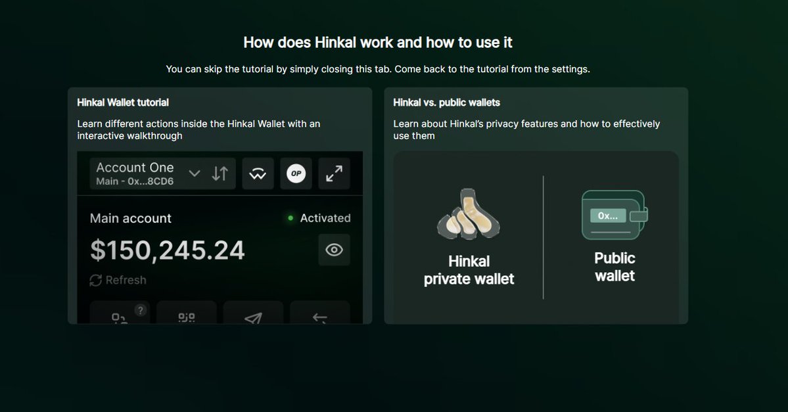This screenshot has width=788, height=412.
Task: Click the 'How does Hinkal work' heading
Action: tap(378, 43)
